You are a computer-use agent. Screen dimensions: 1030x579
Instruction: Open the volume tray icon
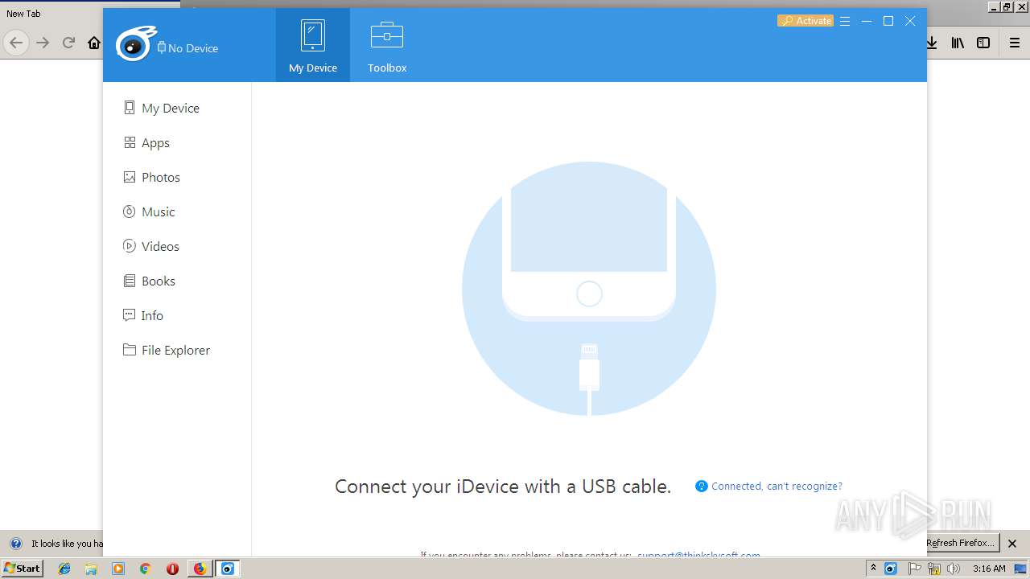[x=954, y=569]
